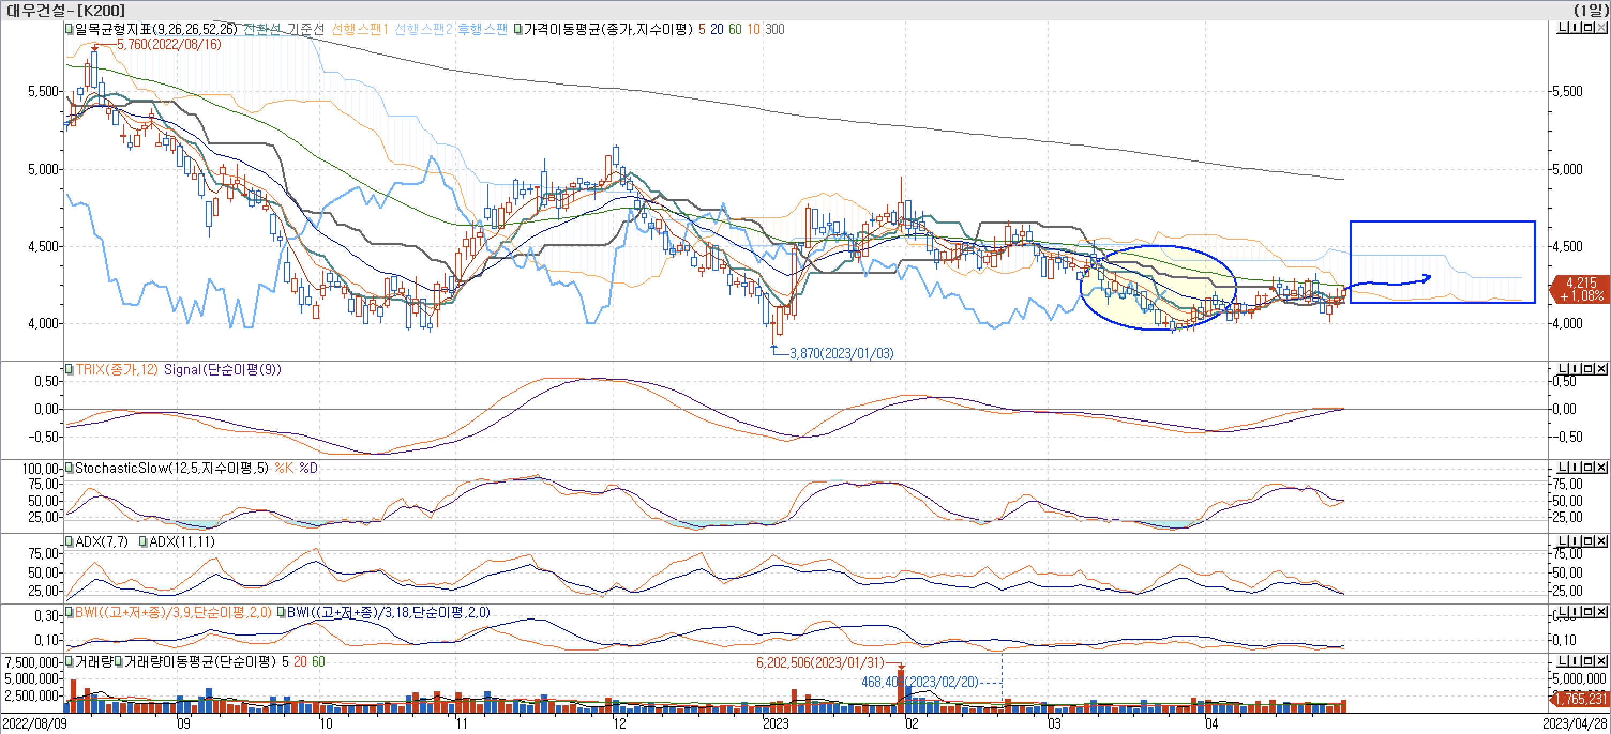The height and width of the screenshot is (734, 1611).
Task: Close the TRIX indicator panel
Action: (x=1601, y=369)
